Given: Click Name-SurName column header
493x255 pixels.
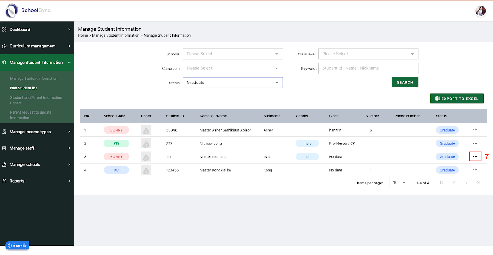Looking at the screenshot, I should (213, 116).
